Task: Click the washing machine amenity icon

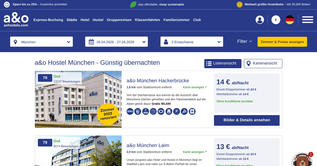Action: [192, 111]
